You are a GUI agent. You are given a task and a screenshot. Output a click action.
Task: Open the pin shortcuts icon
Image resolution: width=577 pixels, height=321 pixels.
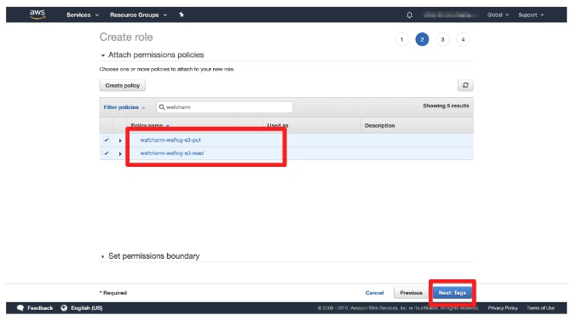click(x=182, y=14)
